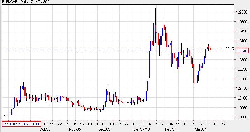Click the date axis tick labeled 29
Image resolution: width=250 pixels, height=132 pixels.
click(x=67, y=124)
